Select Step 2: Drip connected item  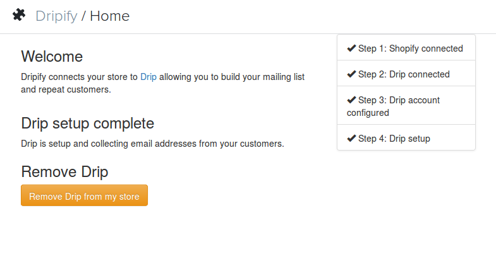[406, 74]
